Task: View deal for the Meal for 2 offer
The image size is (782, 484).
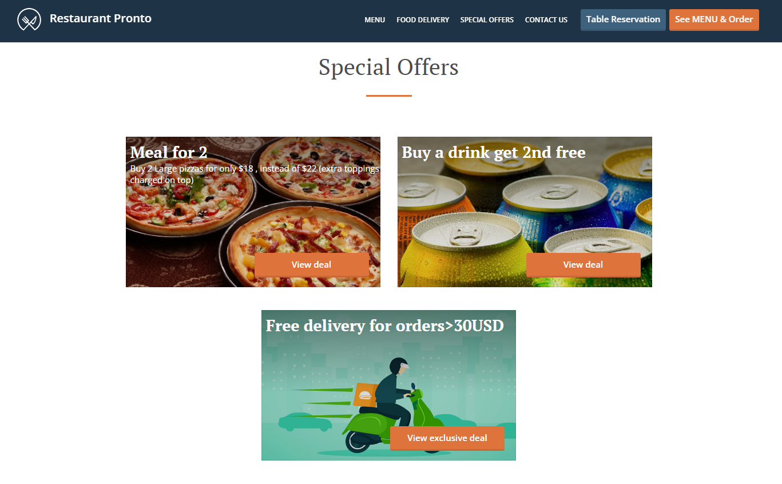Action: pyautogui.click(x=311, y=265)
